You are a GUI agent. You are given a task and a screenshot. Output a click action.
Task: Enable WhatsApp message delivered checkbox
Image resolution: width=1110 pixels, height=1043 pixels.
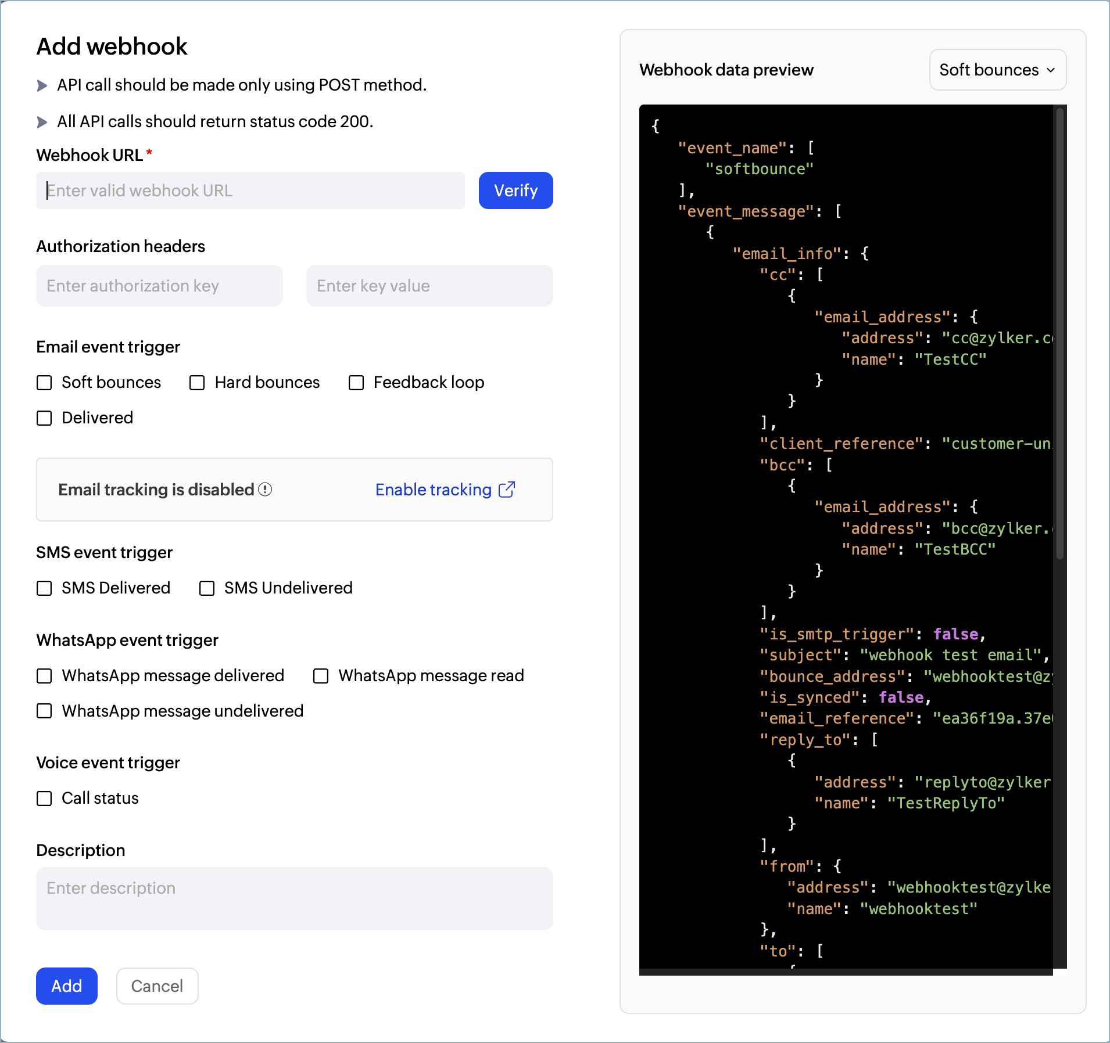(x=44, y=676)
